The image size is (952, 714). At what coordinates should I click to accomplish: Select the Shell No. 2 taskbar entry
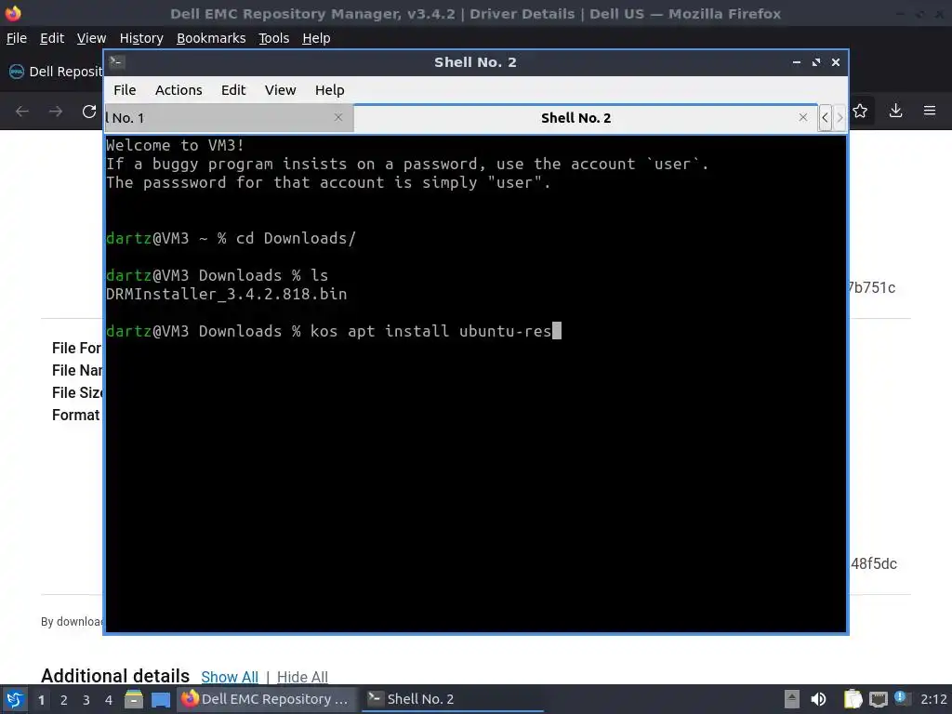click(453, 699)
